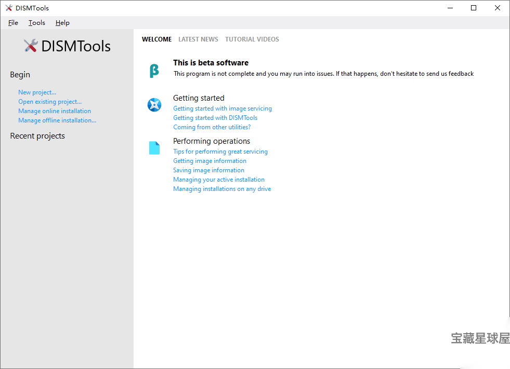Minimize the DISMTools window
Screen dimensions: 510x369
click(450, 8)
